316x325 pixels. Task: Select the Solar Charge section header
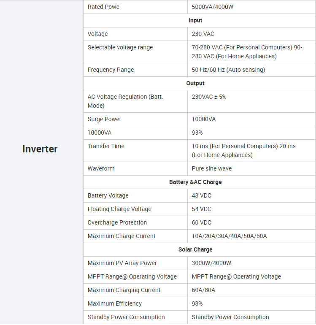click(x=195, y=249)
